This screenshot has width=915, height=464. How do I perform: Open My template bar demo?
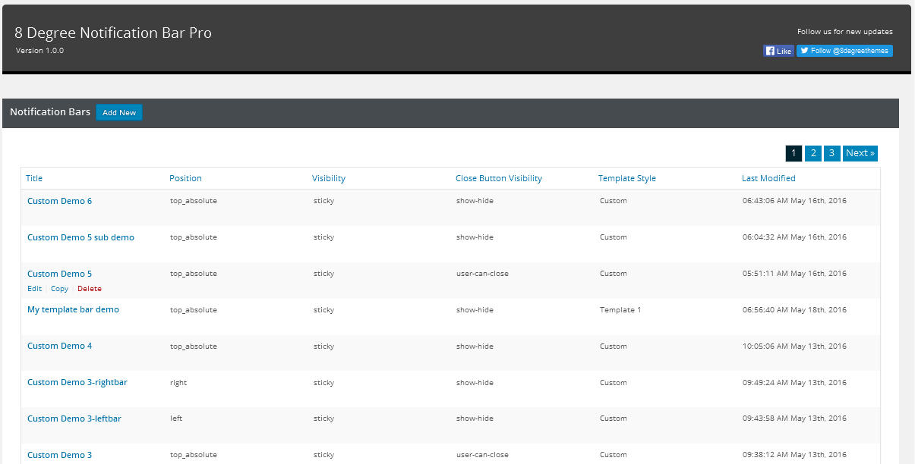[x=73, y=309]
